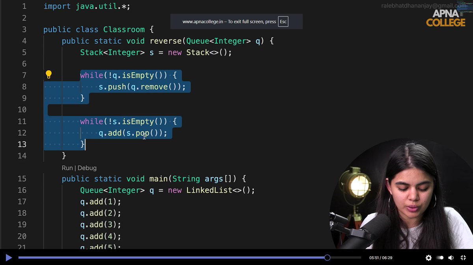Screen dimensions: 473x265
Task: Click 's.push(q.remove());' on line 8
Action: [x=142, y=87]
